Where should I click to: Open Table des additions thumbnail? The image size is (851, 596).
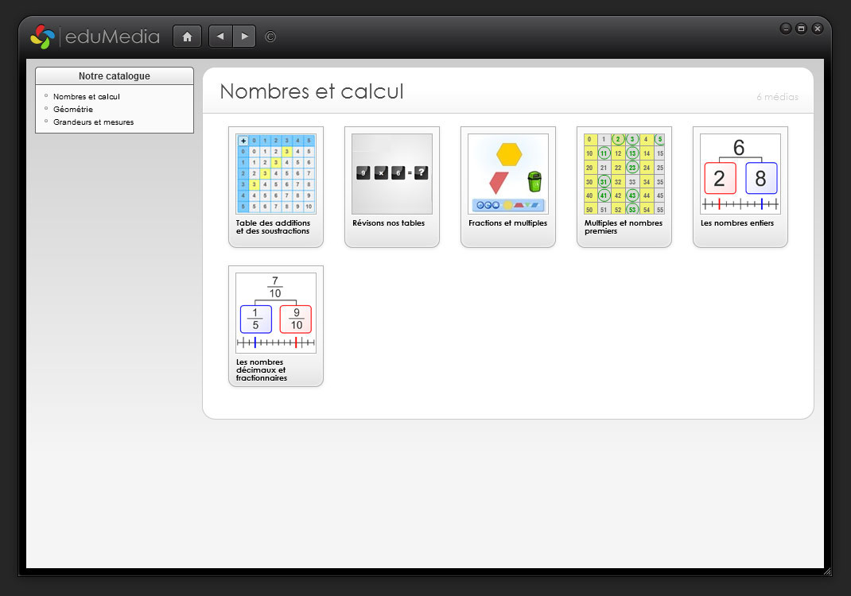tap(276, 174)
